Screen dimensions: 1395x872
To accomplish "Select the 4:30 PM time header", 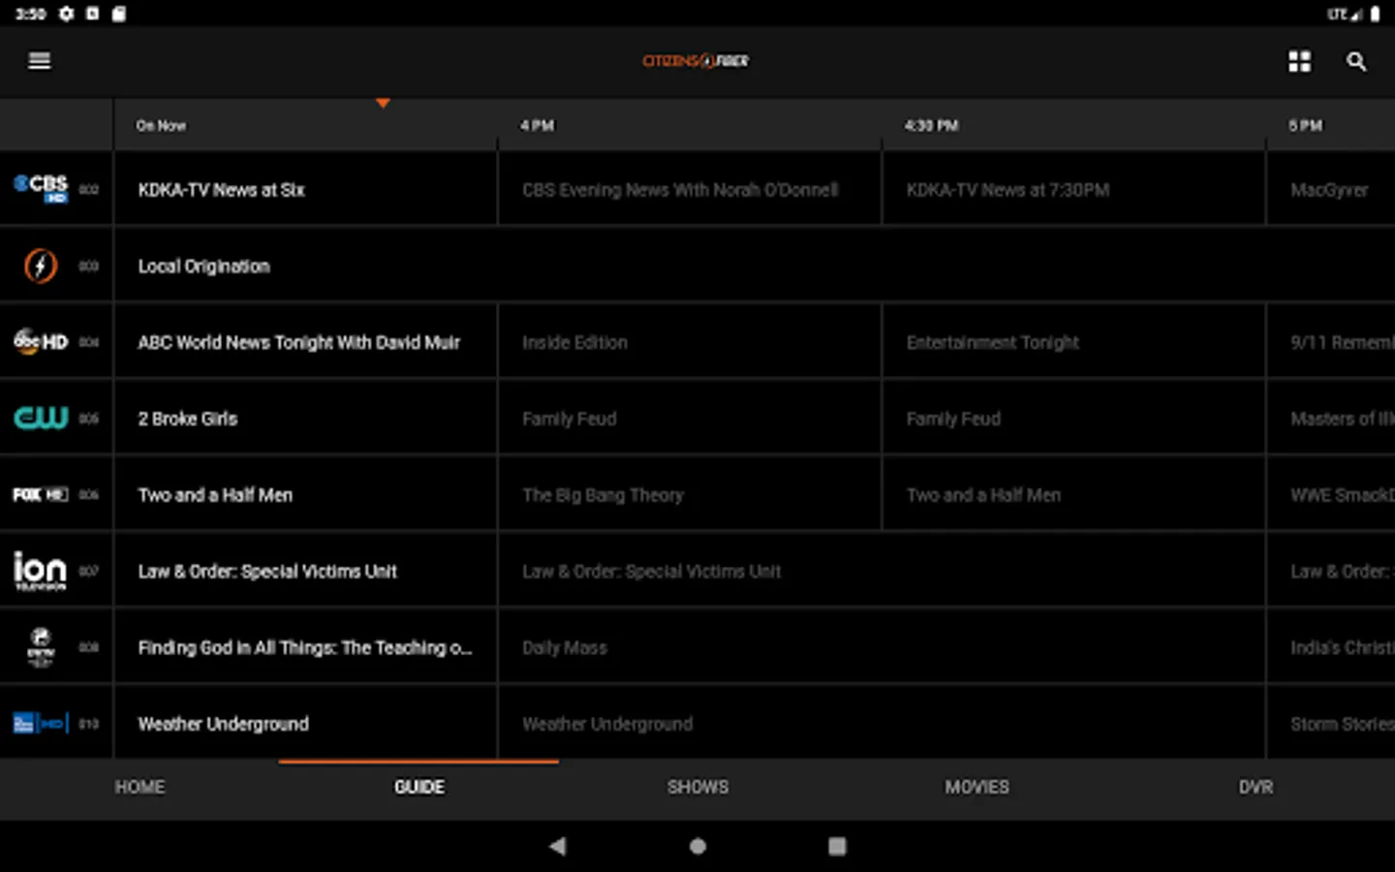I will [931, 125].
